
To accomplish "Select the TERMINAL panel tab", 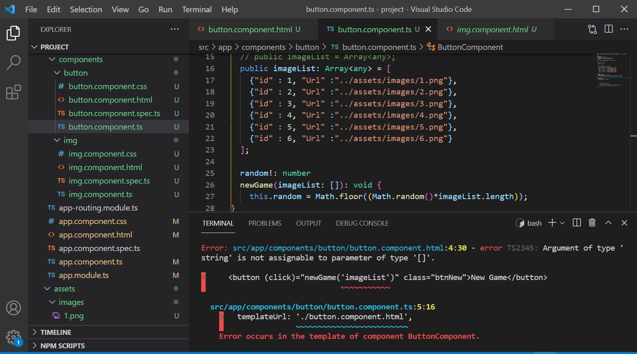I will (218, 223).
